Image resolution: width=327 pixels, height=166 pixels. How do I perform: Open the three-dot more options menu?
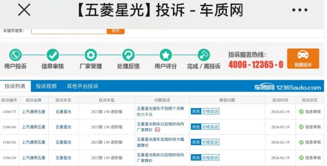[300, 10]
